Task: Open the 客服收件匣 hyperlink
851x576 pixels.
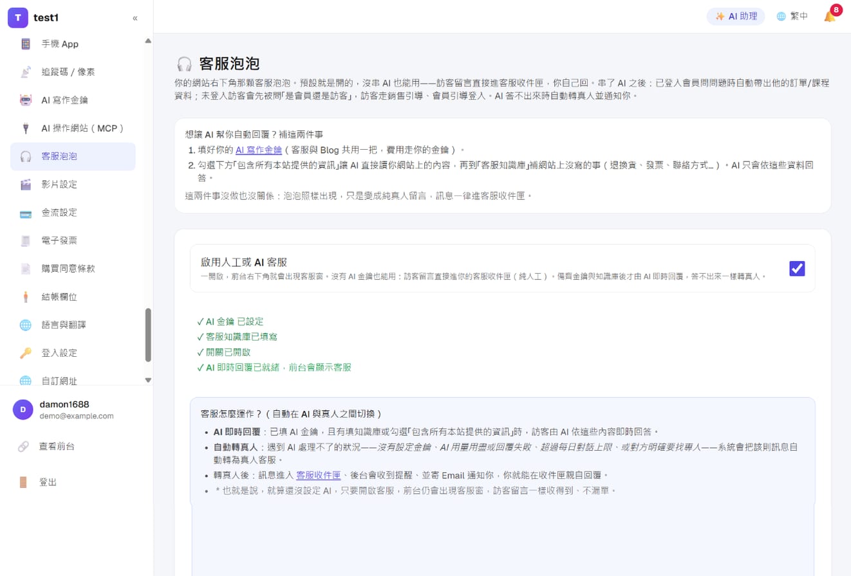Action: pos(318,475)
